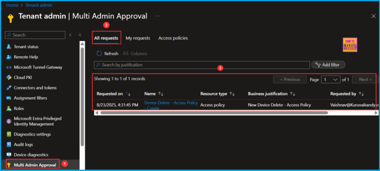Switch to the Access policies tab
The image size is (380, 171).
pyautogui.click(x=173, y=38)
